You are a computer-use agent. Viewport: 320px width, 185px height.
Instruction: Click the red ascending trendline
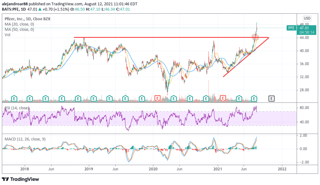246,57
